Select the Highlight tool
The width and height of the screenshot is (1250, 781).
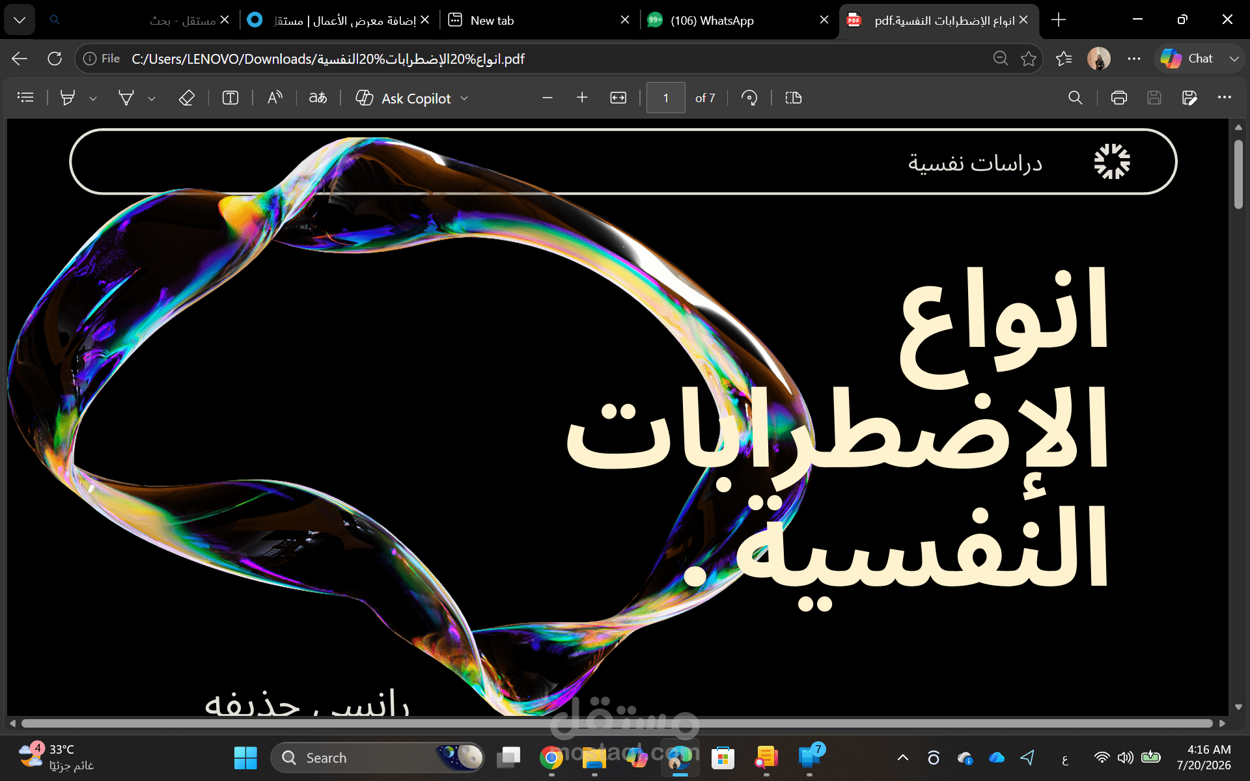coord(68,98)
